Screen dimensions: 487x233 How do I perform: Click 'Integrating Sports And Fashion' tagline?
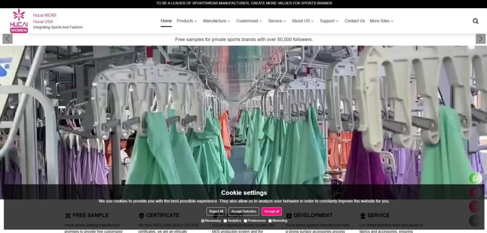click(x=58, y=27)
